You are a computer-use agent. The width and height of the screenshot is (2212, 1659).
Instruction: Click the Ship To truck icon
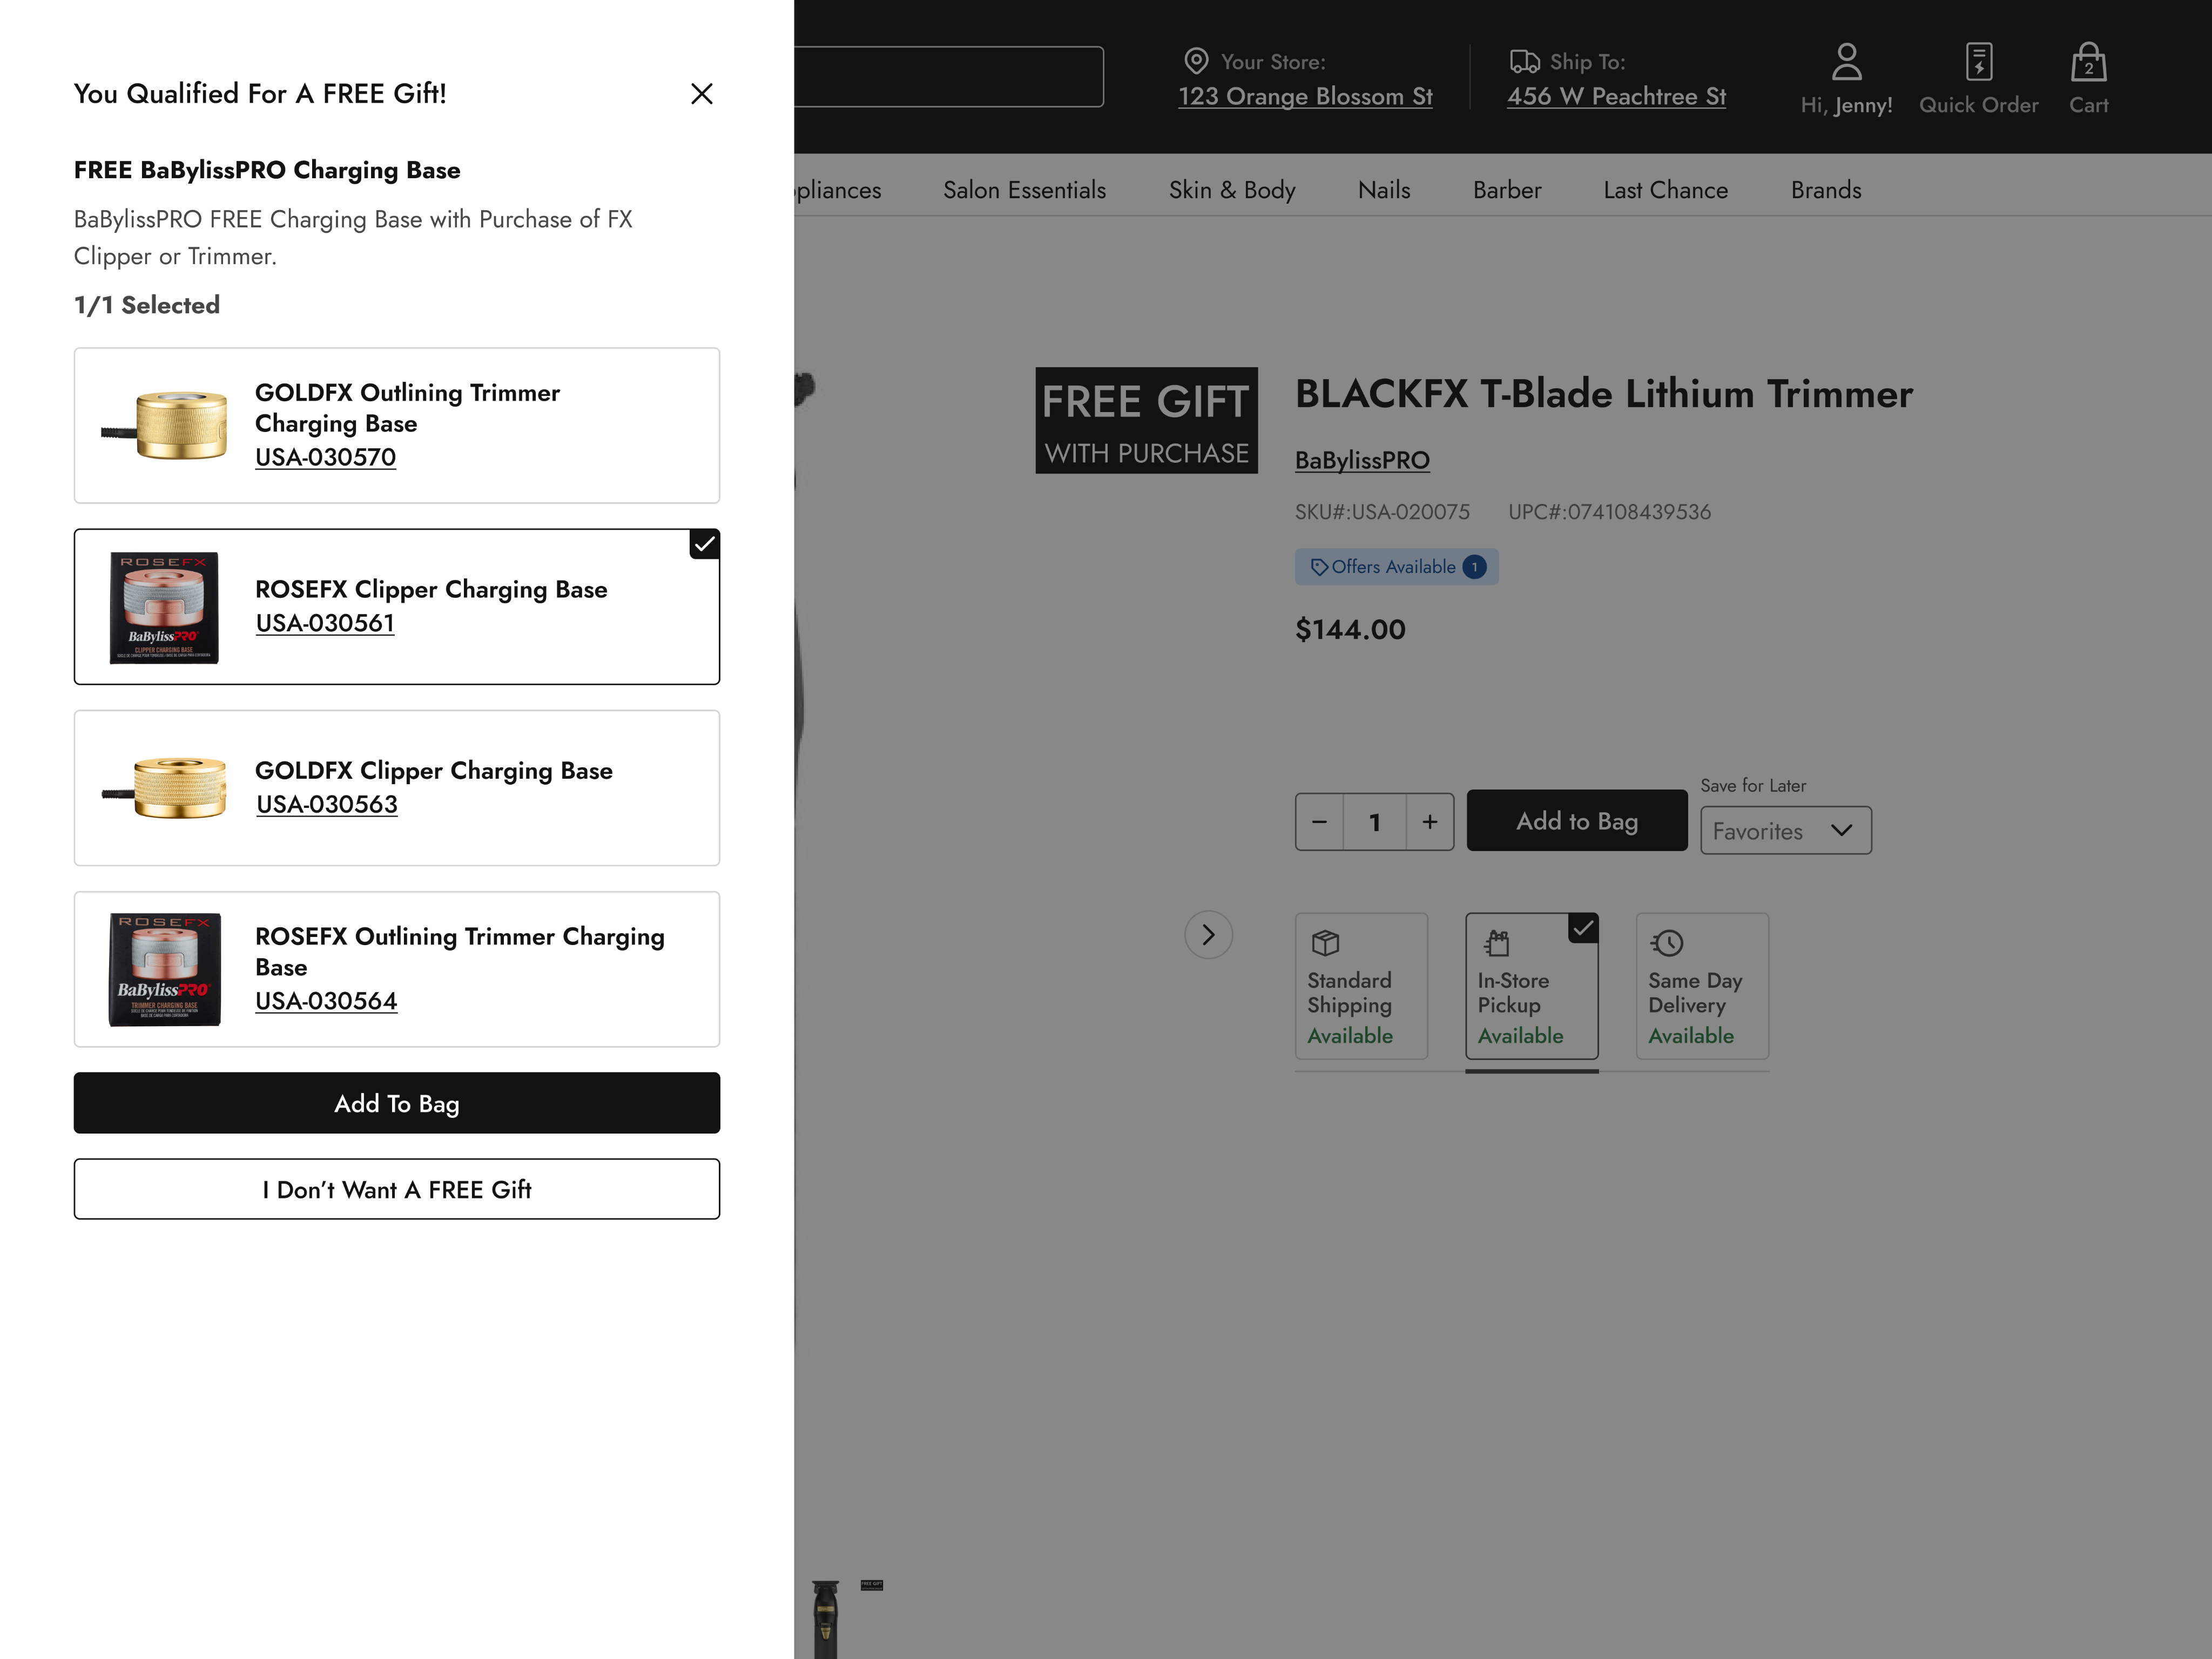click(1524, 61)
